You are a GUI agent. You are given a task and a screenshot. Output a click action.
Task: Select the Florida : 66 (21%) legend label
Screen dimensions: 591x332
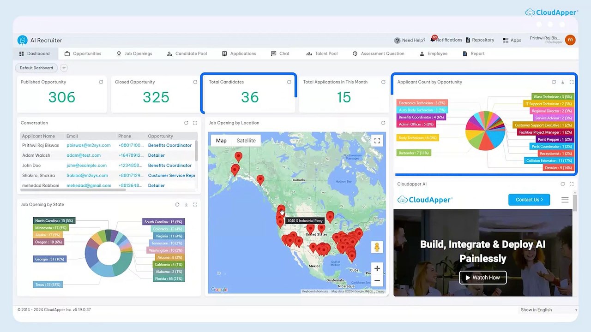169,279
